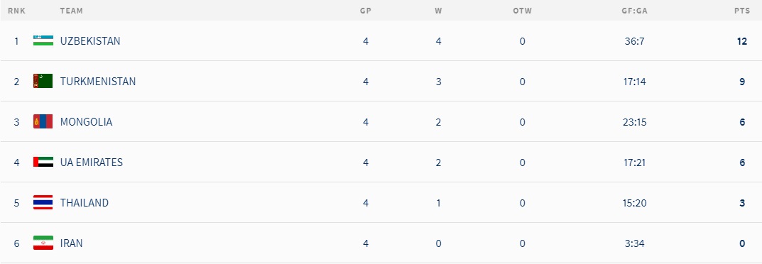The image size is (762, 264).
Task: Select the Mongolia flag icon
Action: click(43, 121)
